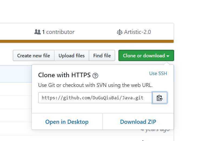The width and height of the screenshot is (199, 141).
Task: Click the contributors people icon
Action: (x=37, y=32)
